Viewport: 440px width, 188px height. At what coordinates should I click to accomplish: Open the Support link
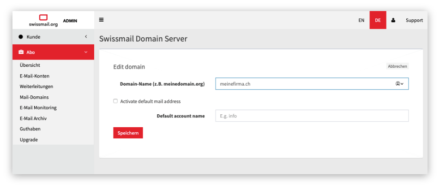[x=414, y=20]
